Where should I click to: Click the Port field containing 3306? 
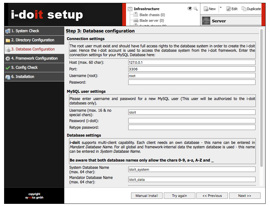[x=192, y=69]
